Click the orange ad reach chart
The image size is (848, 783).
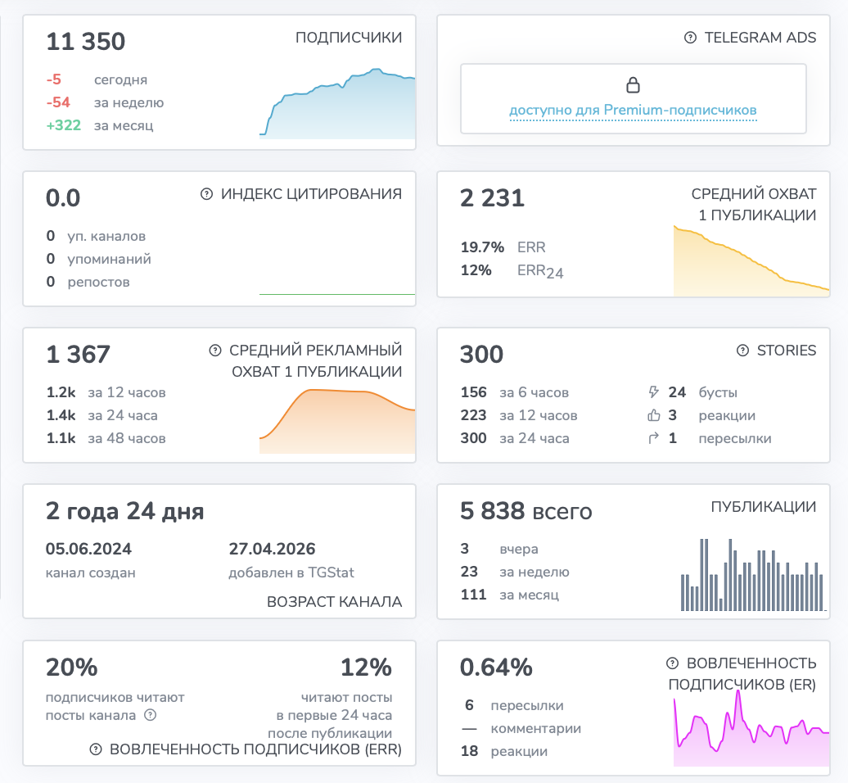pyautogui.click(x=337, y=421)
